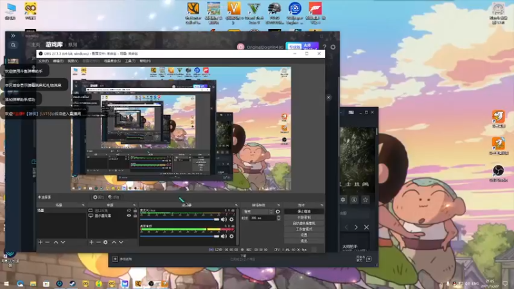Image resolution: width=514 pixels, height=289 pixels.
Task: Pop out the 控件 dock panel
Action: pyautogui.click(x=322, y=205)
